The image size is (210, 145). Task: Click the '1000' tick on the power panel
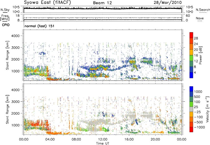pyautogui.click(x=15, y=71)
